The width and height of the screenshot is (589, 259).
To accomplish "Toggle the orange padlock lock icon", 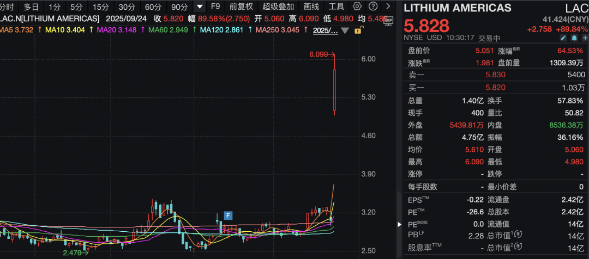I will (x=358, y=30).
